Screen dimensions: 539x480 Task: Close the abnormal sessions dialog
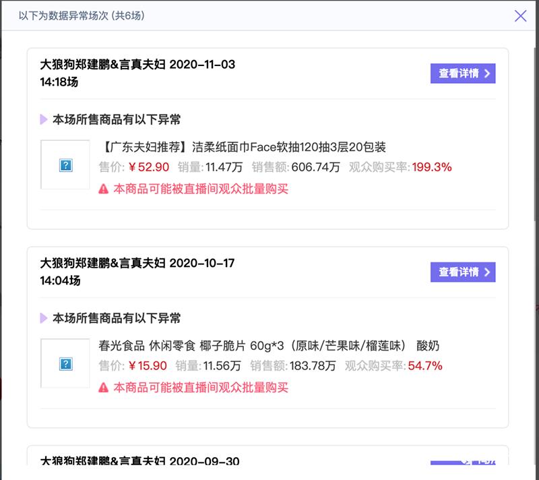520,16
